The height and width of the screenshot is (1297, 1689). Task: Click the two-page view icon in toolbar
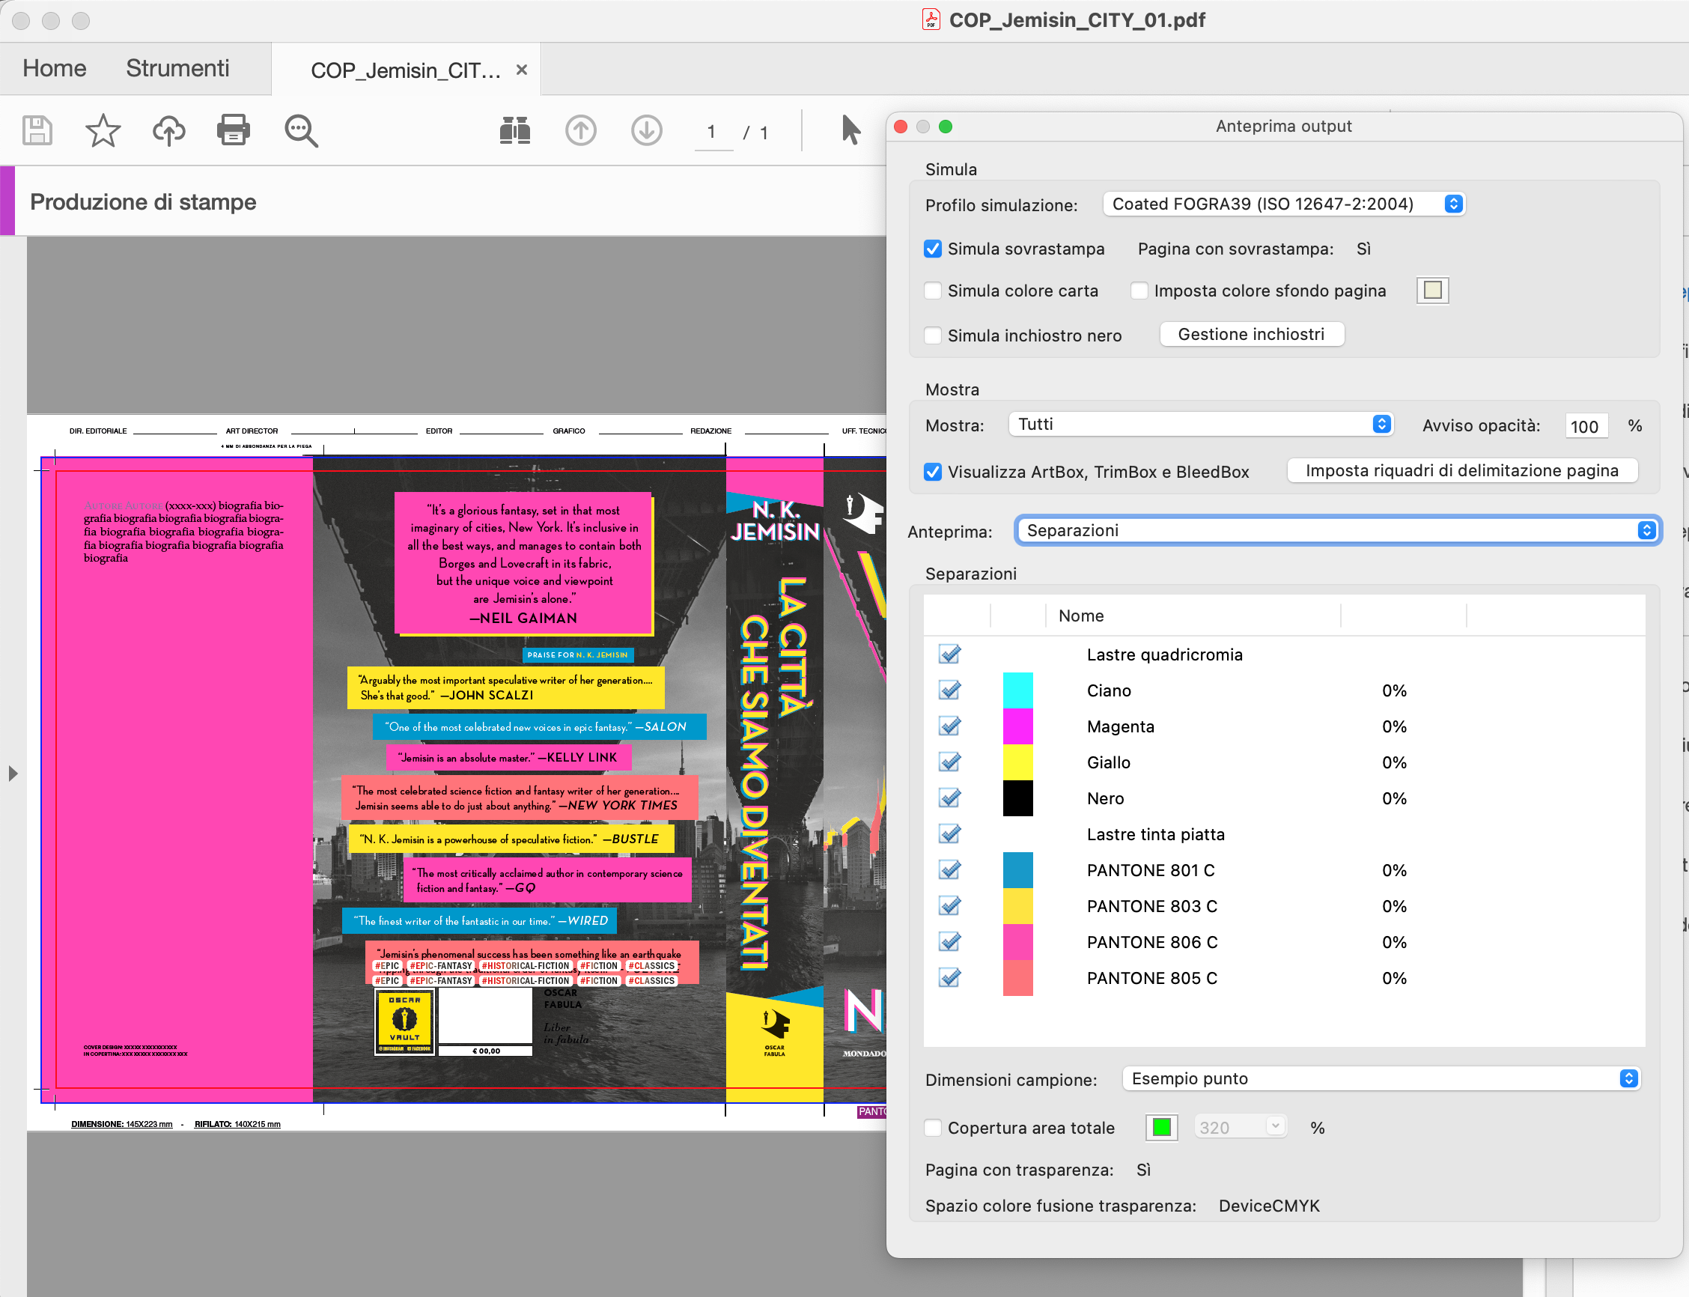515,130
